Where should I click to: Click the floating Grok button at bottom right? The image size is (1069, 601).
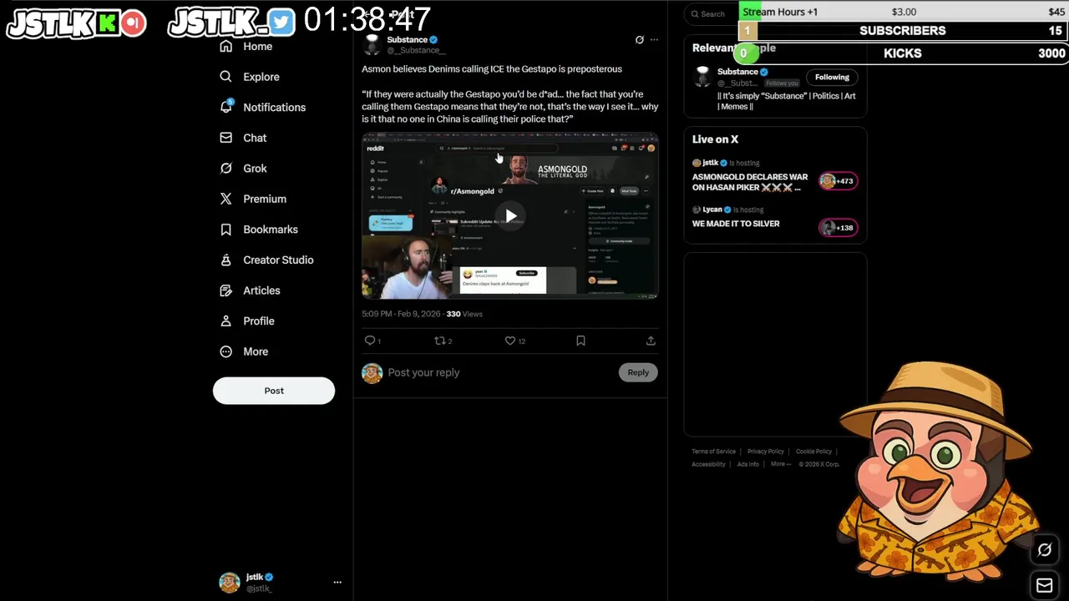[x=1045, y=550]
